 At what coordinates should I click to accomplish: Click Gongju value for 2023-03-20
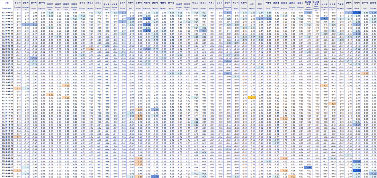(x=123, y=13)
